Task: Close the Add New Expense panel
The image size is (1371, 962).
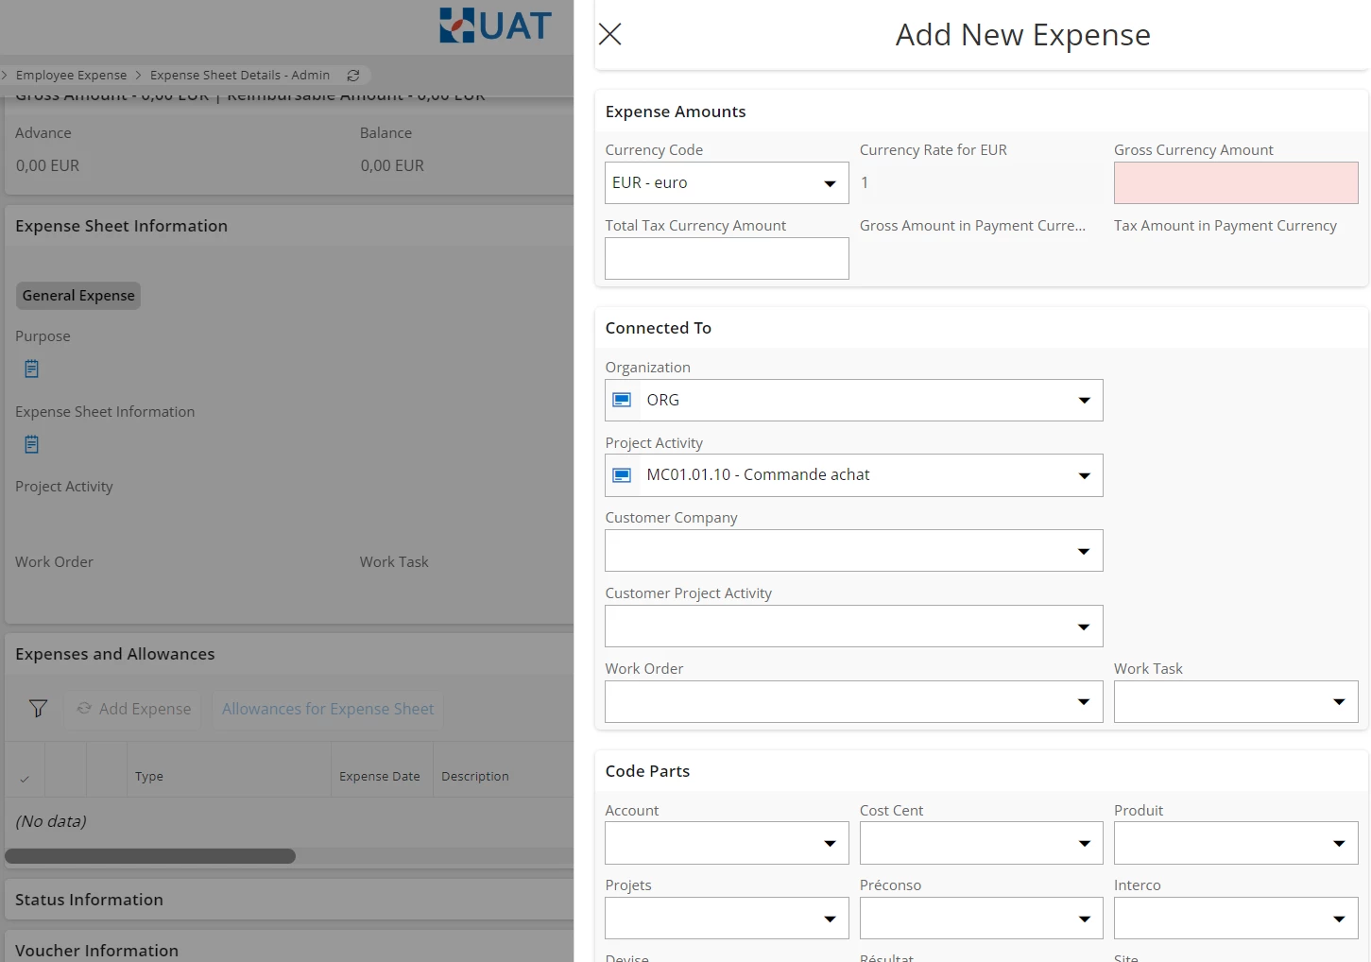Action: [610, 35]
